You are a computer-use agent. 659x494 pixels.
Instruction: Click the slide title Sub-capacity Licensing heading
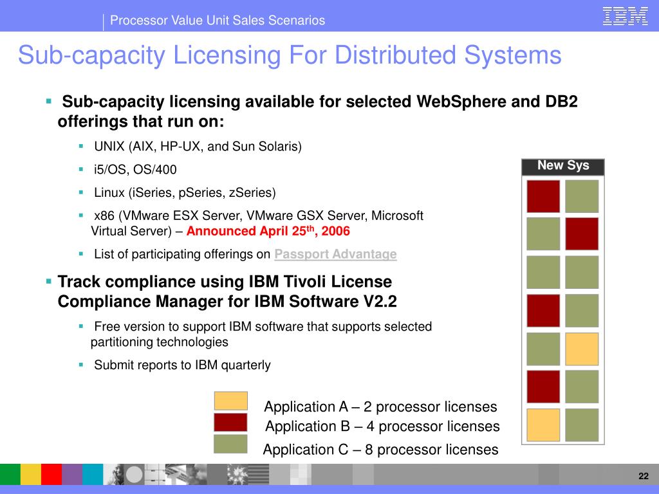pos(290,55)
